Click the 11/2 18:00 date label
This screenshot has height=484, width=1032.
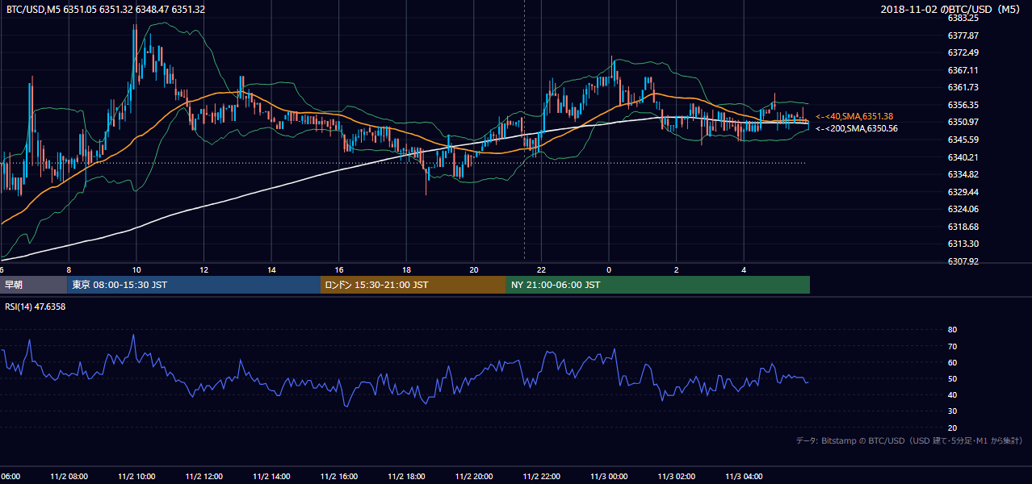[x=407, y=477]
